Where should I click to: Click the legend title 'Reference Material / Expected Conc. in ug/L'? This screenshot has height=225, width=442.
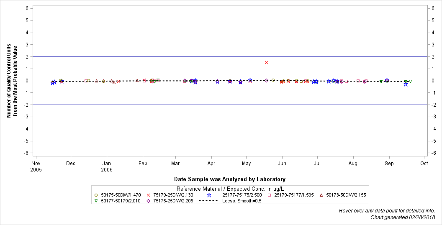pyautogui.click(x=230, y=189)
